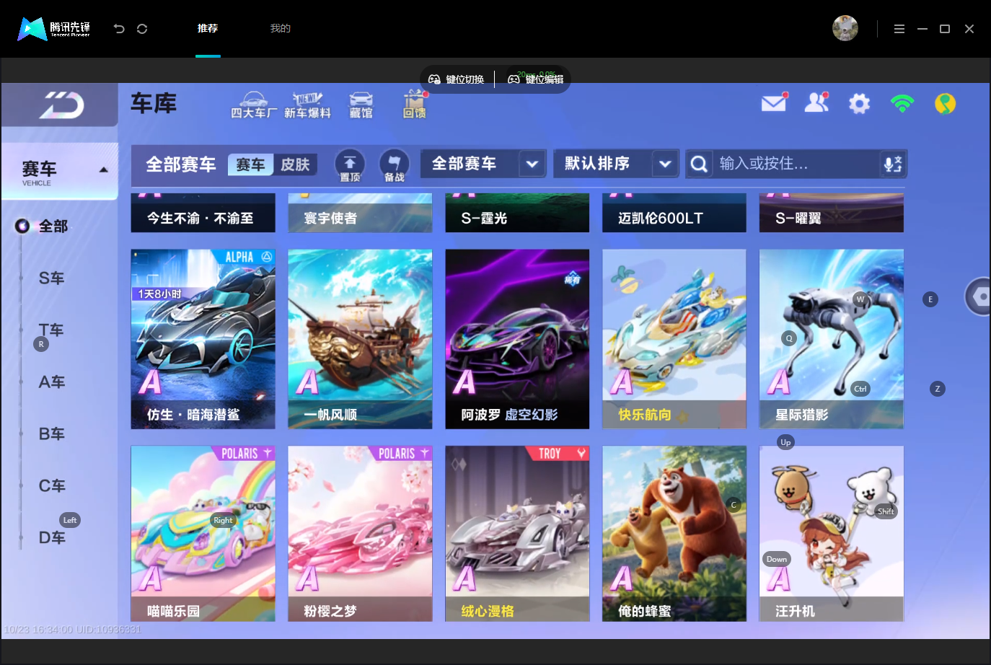Click the 键位编辑 gamepad icon
This screenshot has width=991, height=665.
(x=514, y=79)
